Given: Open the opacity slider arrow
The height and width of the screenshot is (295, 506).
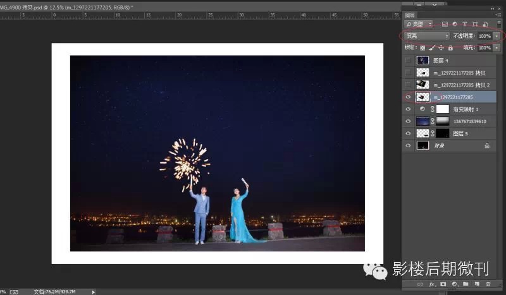Looking at the screenshot, I should point(497,36).
